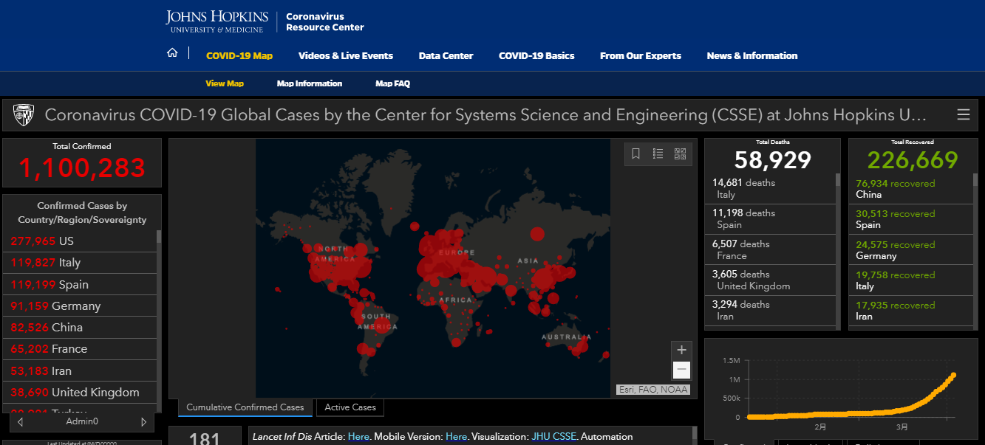The image size is (985, 445).
Task: Open the Mobile Version Here link
Action: (x=457, y=436)
